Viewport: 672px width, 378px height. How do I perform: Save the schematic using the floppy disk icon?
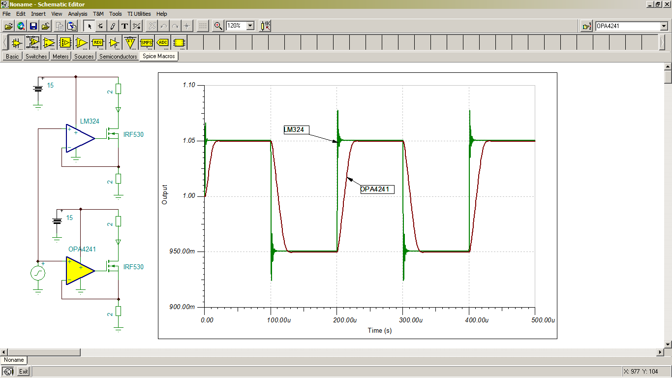[33, 26]
